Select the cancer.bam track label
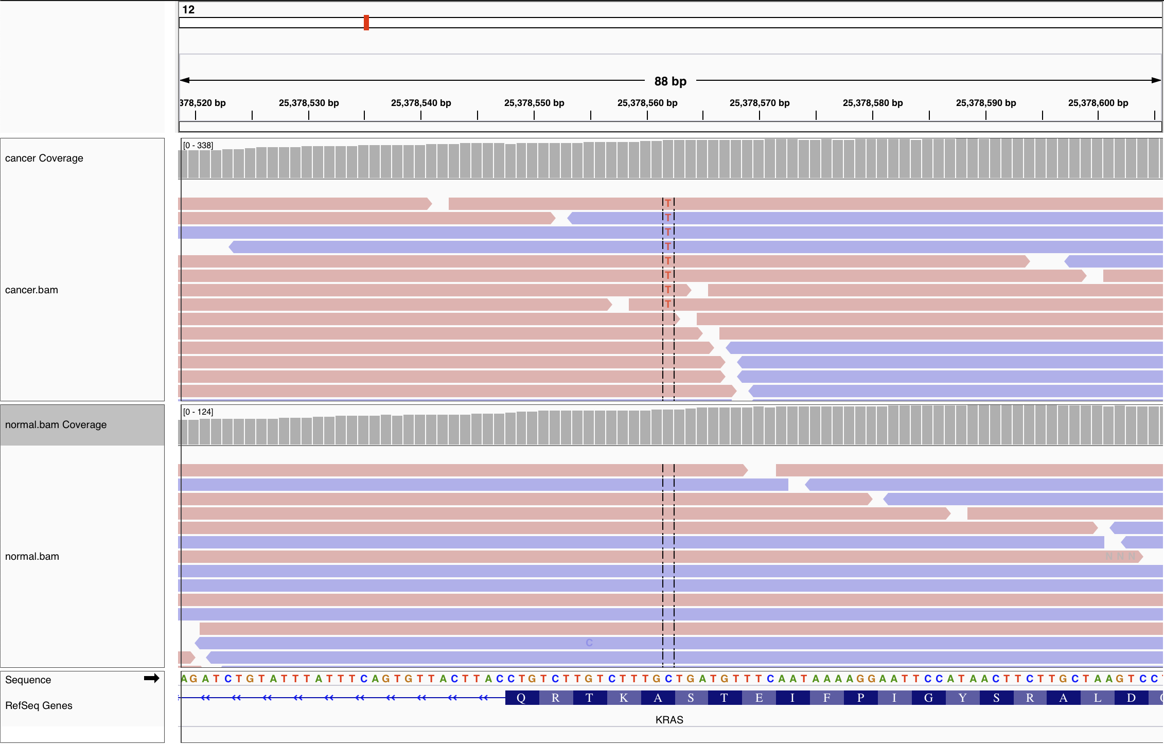 (x=32, y=290)
